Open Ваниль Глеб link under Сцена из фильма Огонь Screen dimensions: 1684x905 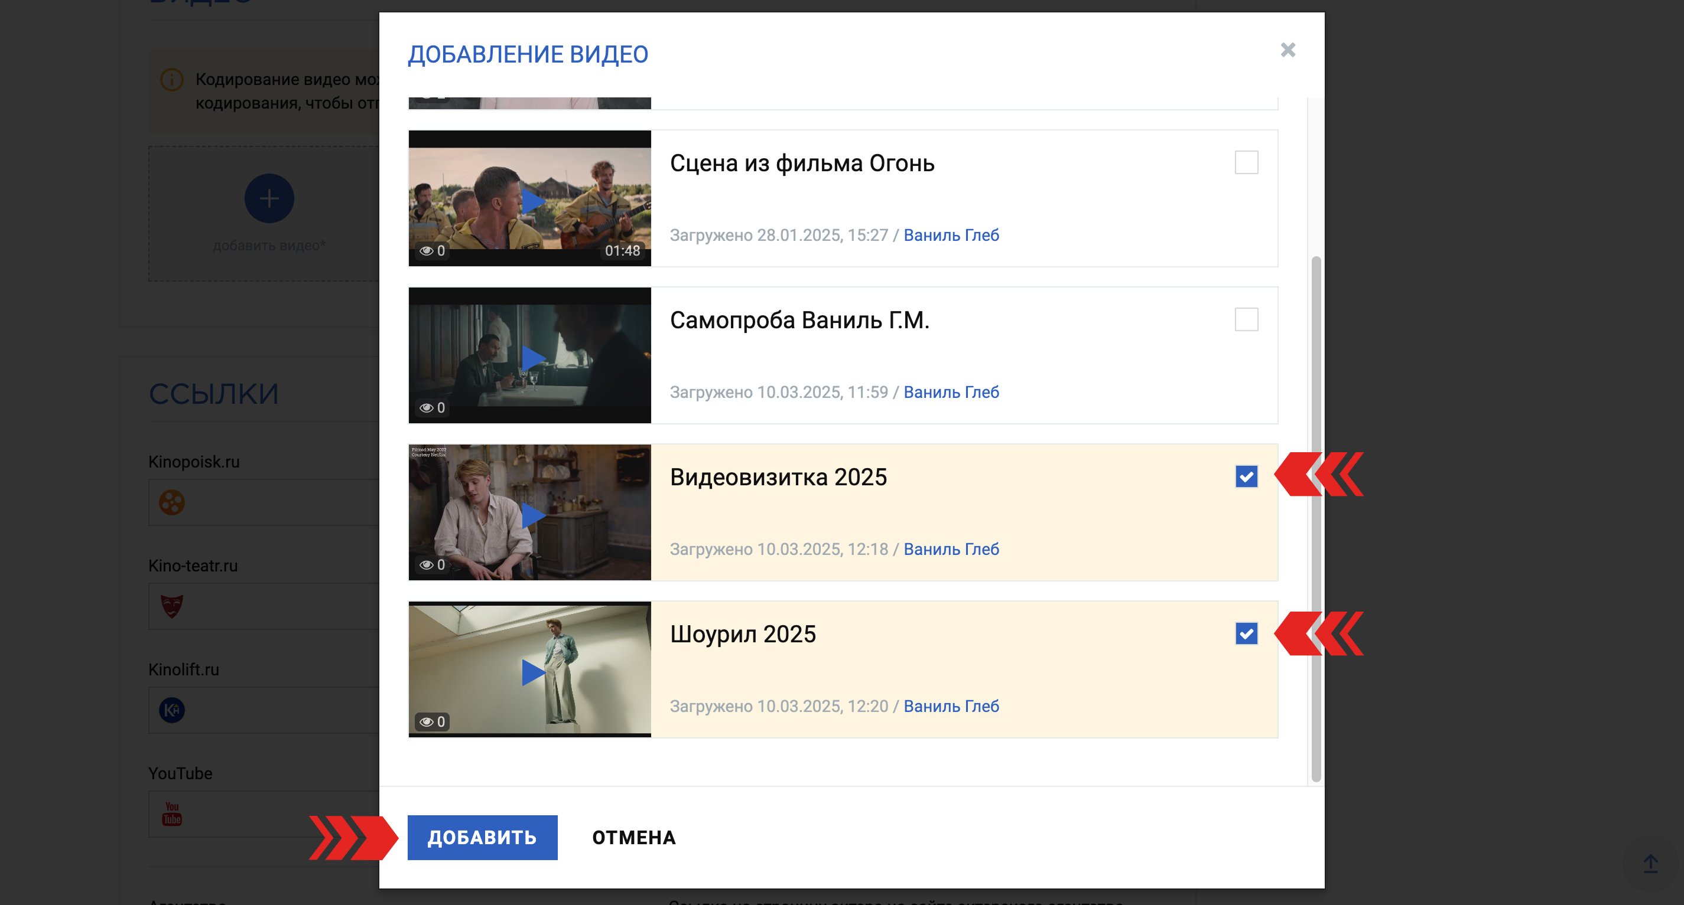951,235
